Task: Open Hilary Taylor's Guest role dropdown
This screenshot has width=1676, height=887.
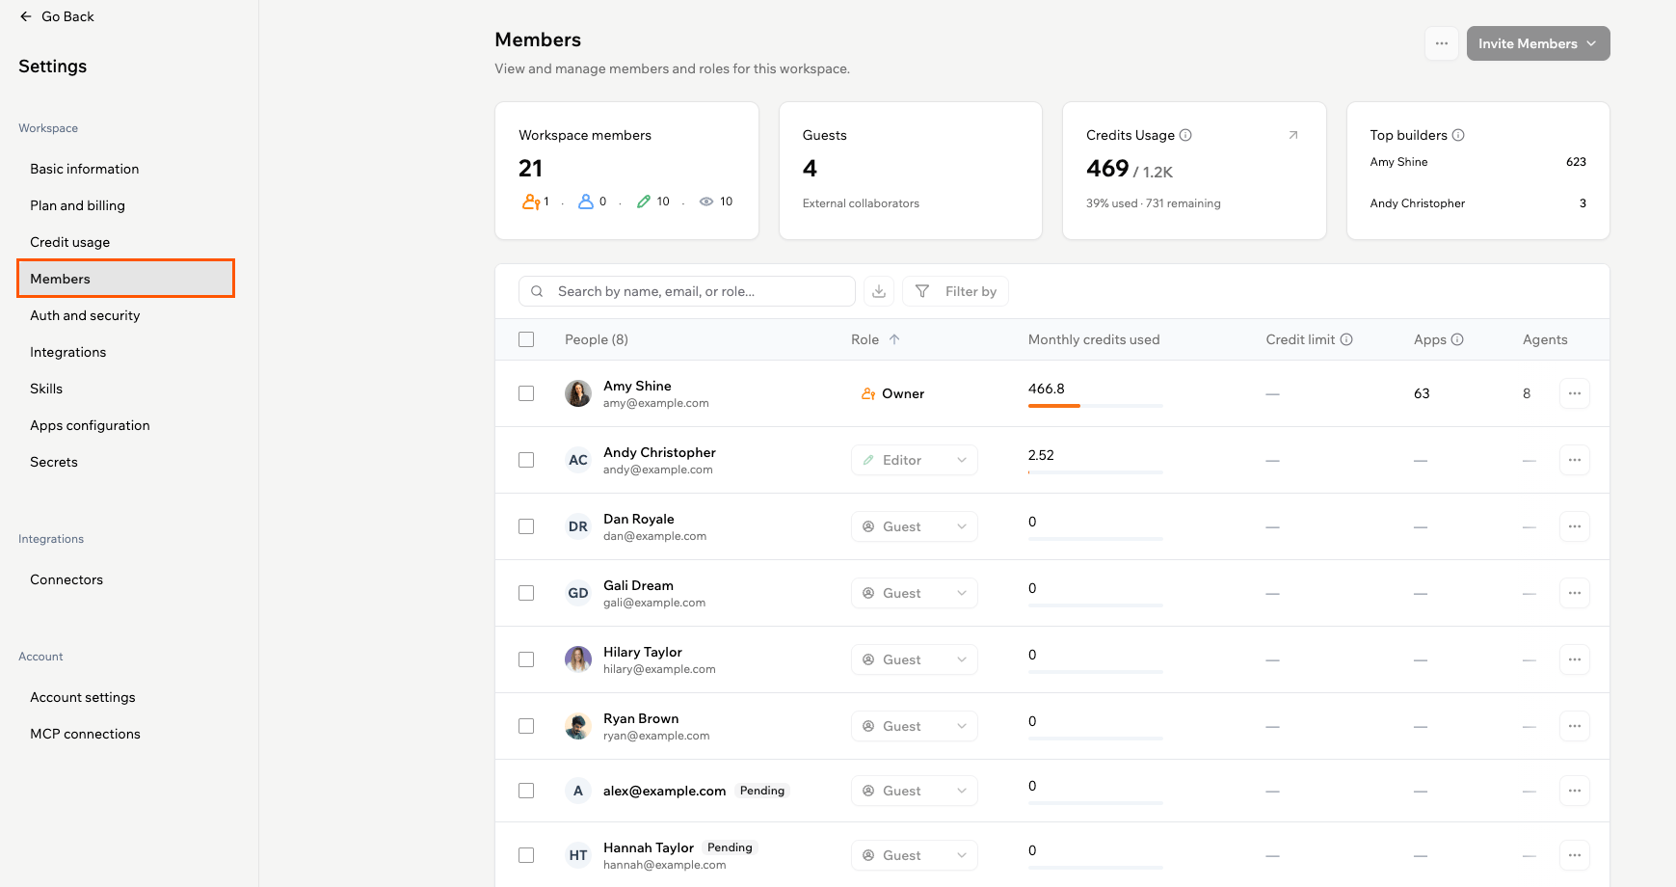Action: point(914,659)
